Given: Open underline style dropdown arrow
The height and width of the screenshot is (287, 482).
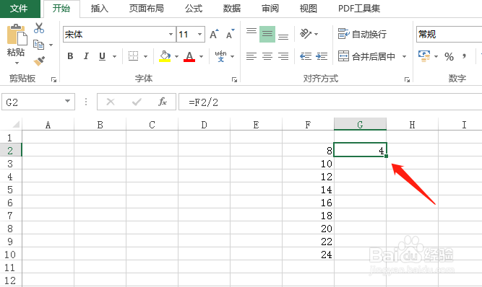Looking at the screenshot, I should pos(115,56).
